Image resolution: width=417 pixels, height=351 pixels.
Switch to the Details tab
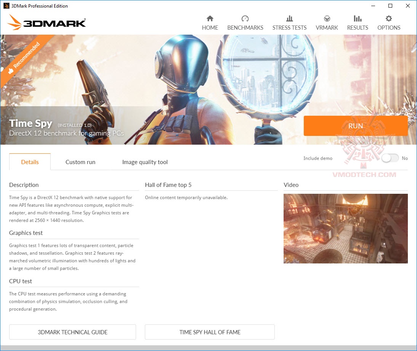tap(30, 162)
